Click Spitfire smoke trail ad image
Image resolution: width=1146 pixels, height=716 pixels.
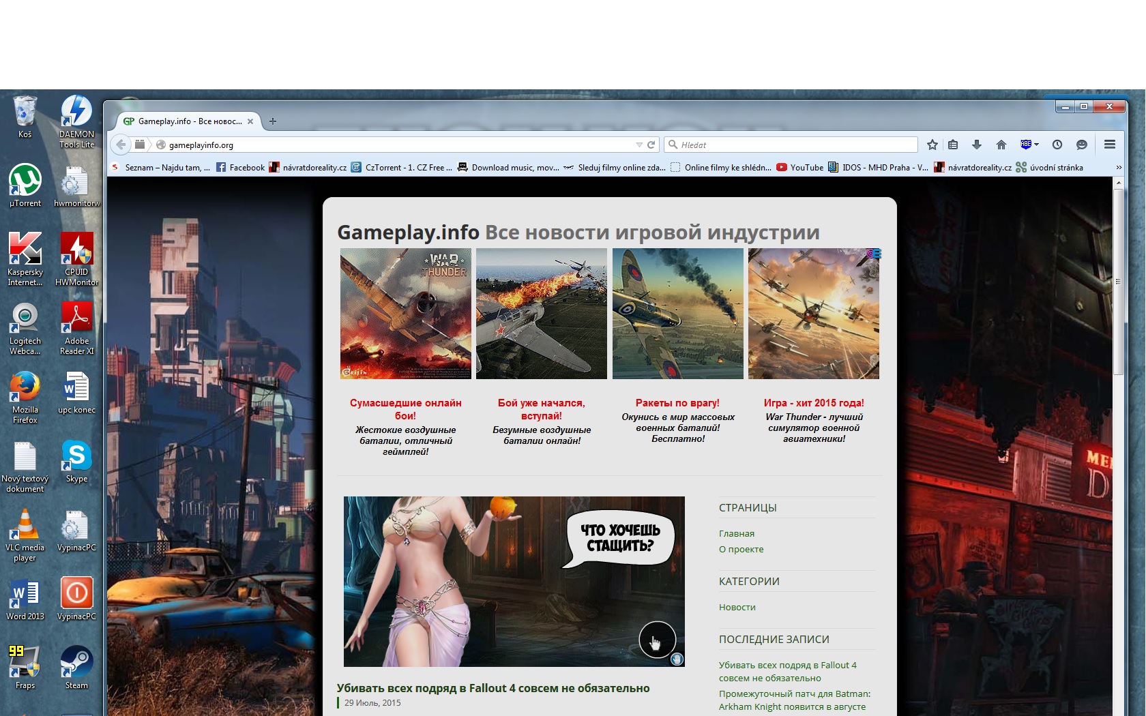tap(677, 314)
